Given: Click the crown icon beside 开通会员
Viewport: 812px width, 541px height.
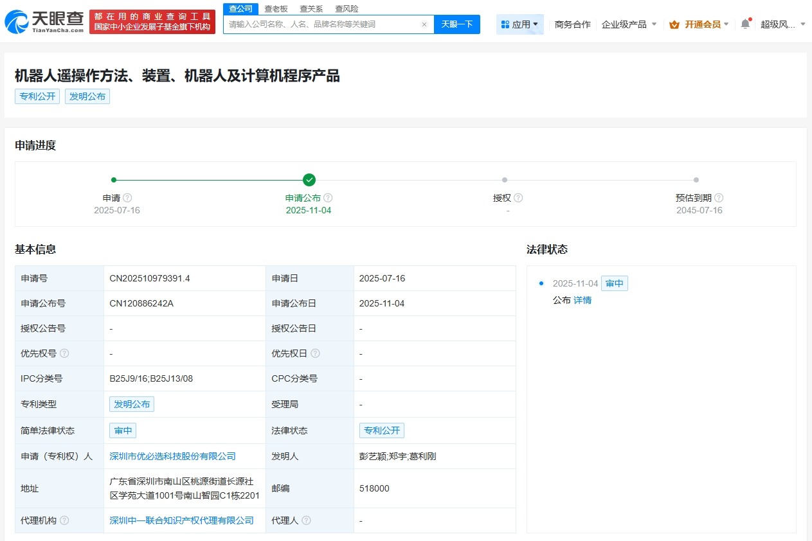Looking at the screenshot, I should tap(674, 24).
